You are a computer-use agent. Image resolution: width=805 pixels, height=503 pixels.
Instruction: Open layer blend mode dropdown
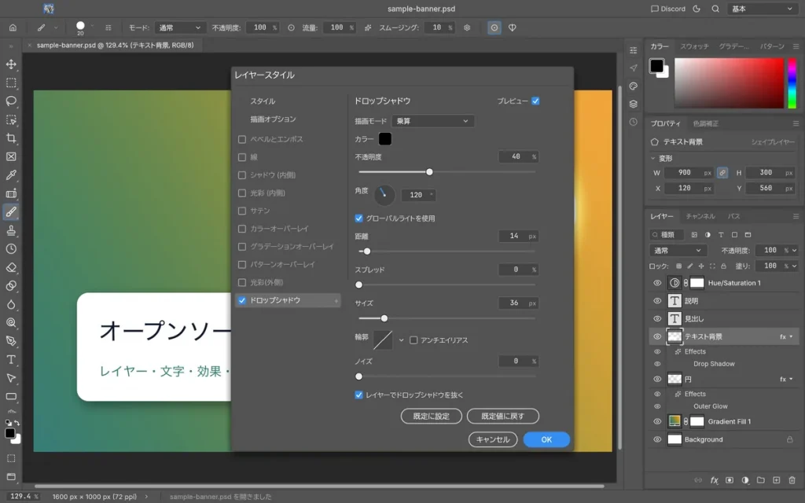pos(678,251)
